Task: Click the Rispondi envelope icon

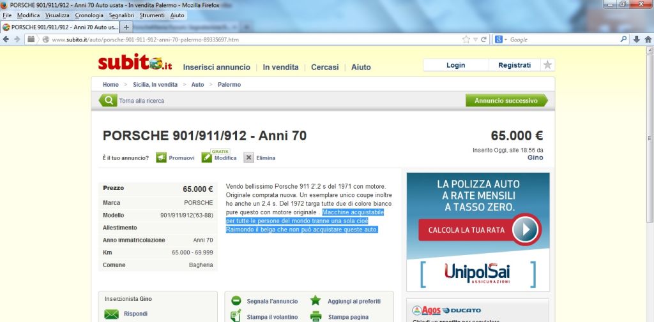Action: [111, 314]
